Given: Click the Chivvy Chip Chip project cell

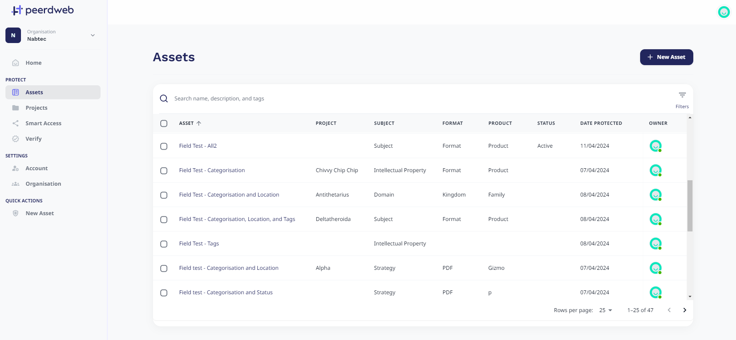Looking at the screenshot, I should (337, 170).
